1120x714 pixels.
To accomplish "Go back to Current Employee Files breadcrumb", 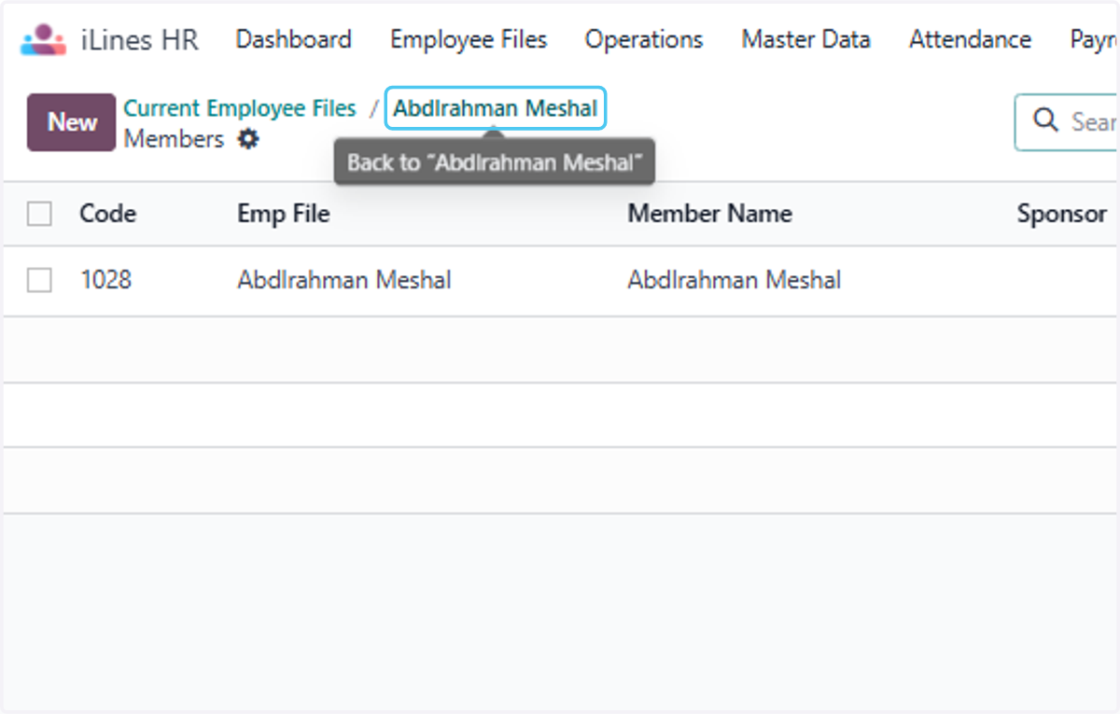I will pos(240,108).
